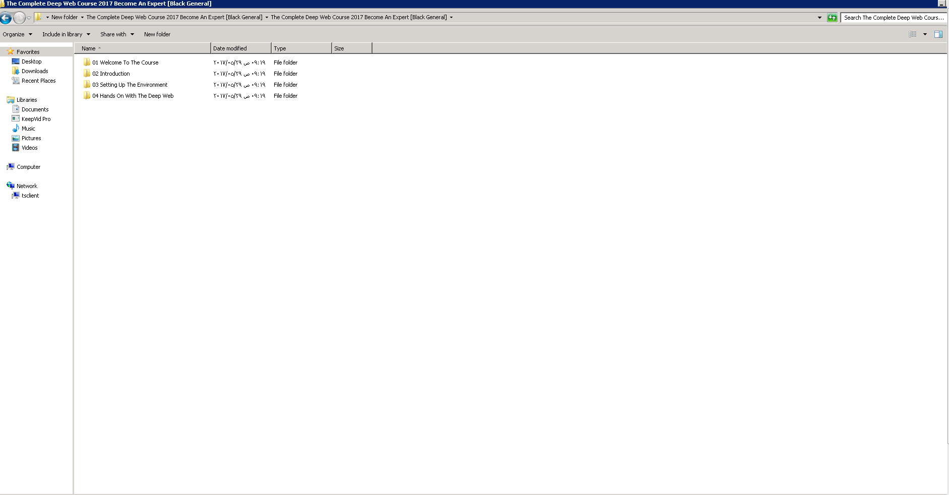
Task: Select the 01 Welcome To The Course folder icon
Action: [x=87, y=63]
